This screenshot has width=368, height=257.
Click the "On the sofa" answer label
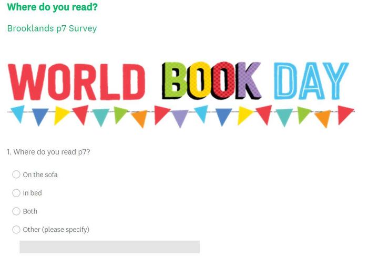[x=40, y=174]
